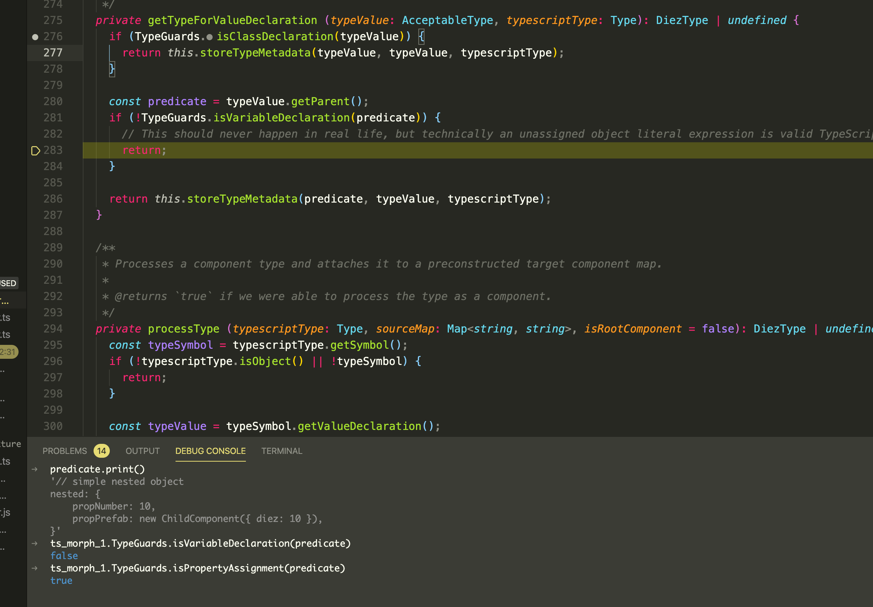Click the highlighted return statement on line 283

tap(142, 150)
